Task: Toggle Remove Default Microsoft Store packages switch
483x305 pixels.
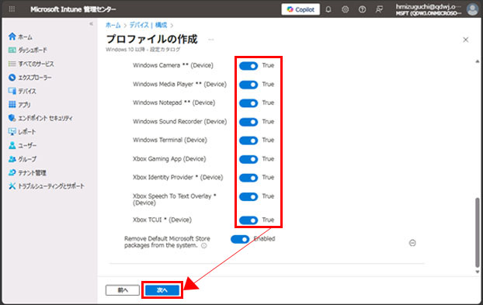Action: pos(240,239)
